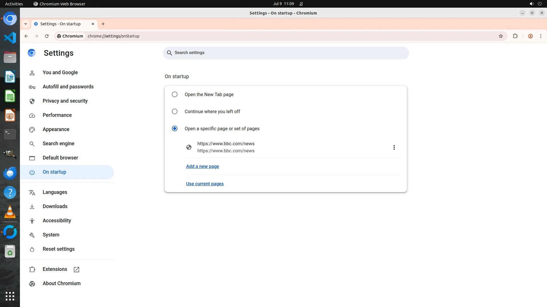Open Chromium three-dot main menu

coord(540,36)
